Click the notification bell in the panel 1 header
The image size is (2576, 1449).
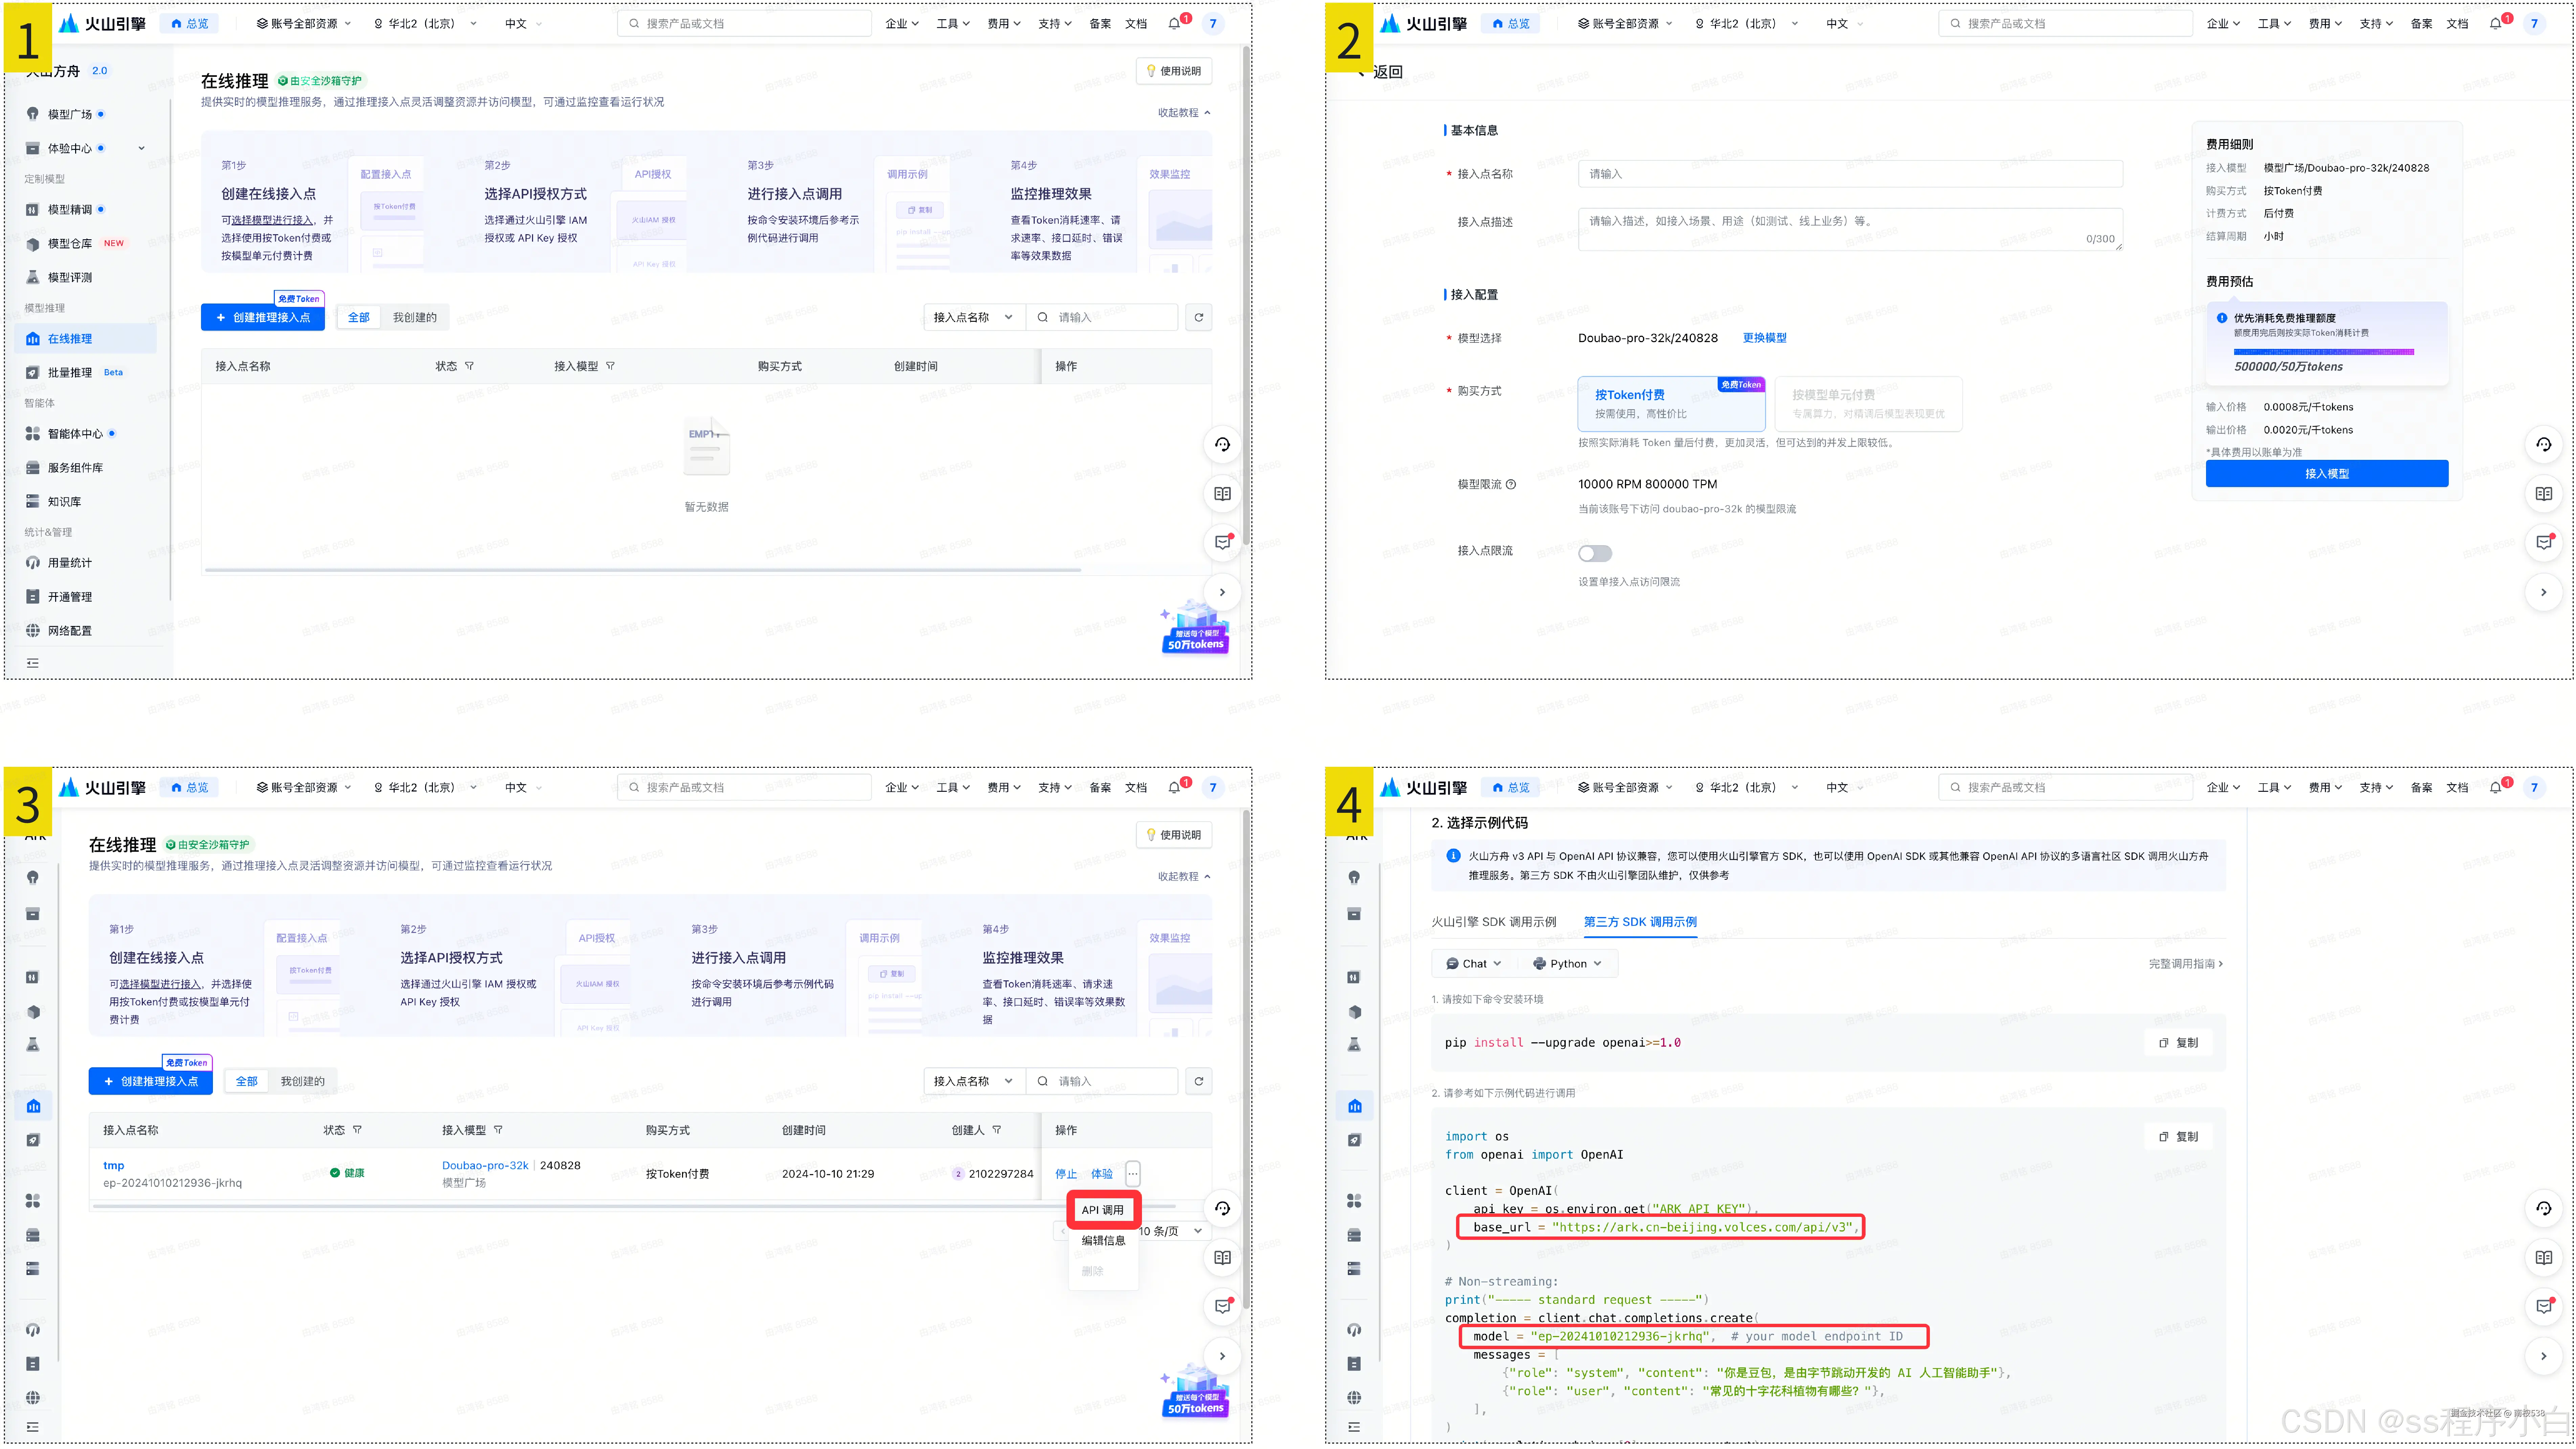point(1174,23)
